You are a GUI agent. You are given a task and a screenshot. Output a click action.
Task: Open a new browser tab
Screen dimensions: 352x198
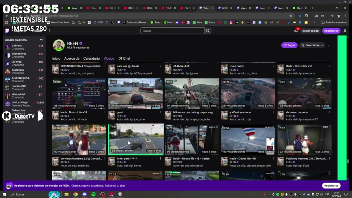(312, 8)
